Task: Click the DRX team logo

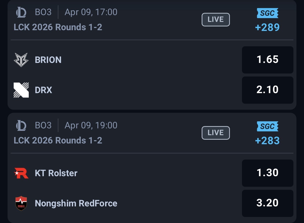Action: (x=21, y=90)
